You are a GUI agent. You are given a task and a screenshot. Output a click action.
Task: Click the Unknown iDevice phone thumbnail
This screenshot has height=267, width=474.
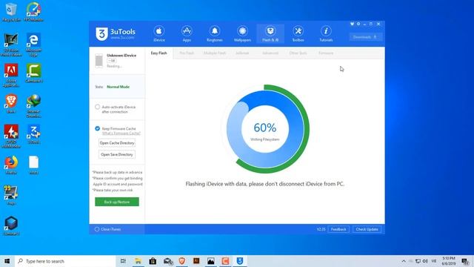click(99, 60)
